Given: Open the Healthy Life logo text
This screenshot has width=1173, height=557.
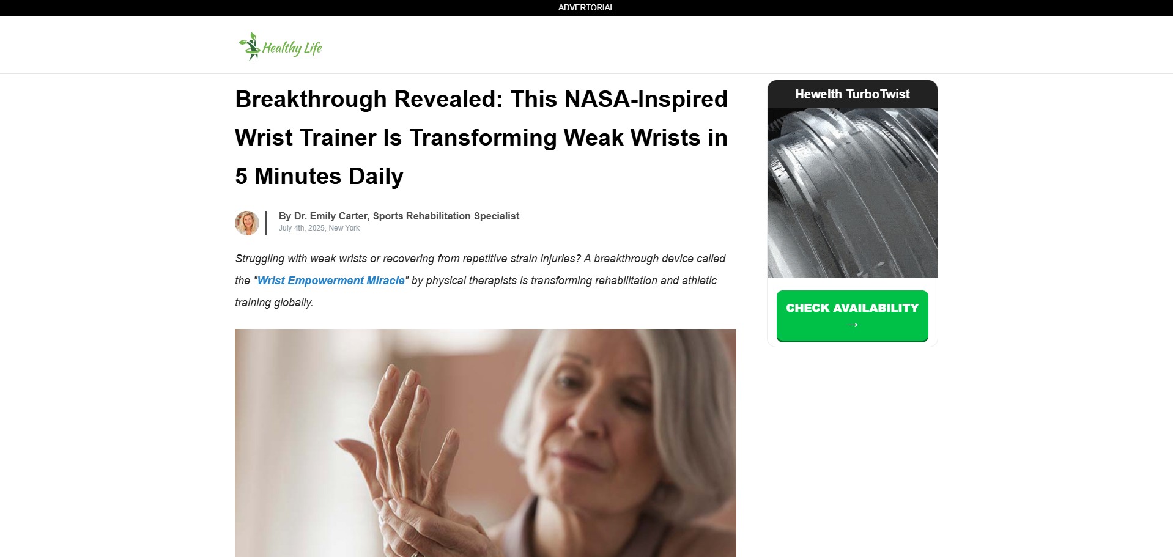Looking at the screenshot, I should point(292,48).
